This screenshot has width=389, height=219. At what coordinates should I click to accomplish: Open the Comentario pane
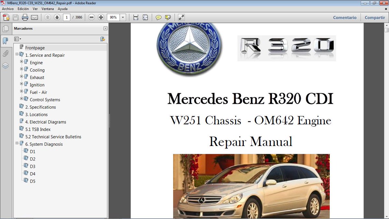345,18
